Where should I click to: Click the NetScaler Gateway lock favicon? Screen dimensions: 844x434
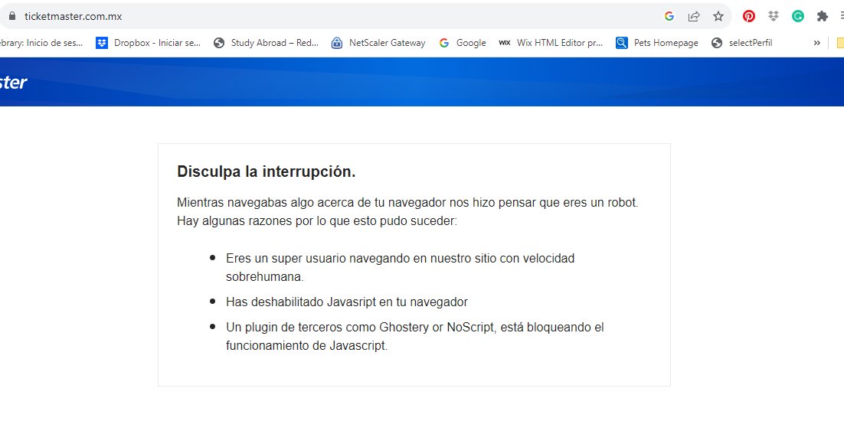337,43
